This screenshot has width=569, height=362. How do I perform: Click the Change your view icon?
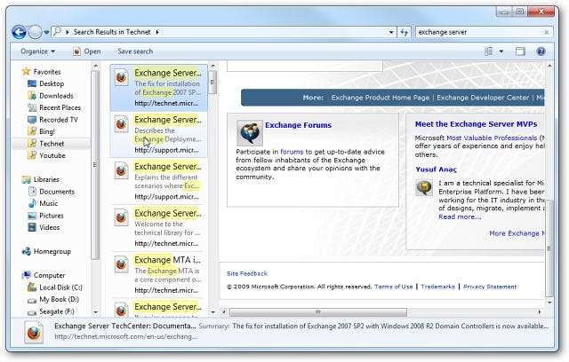[x=488, y=51]
